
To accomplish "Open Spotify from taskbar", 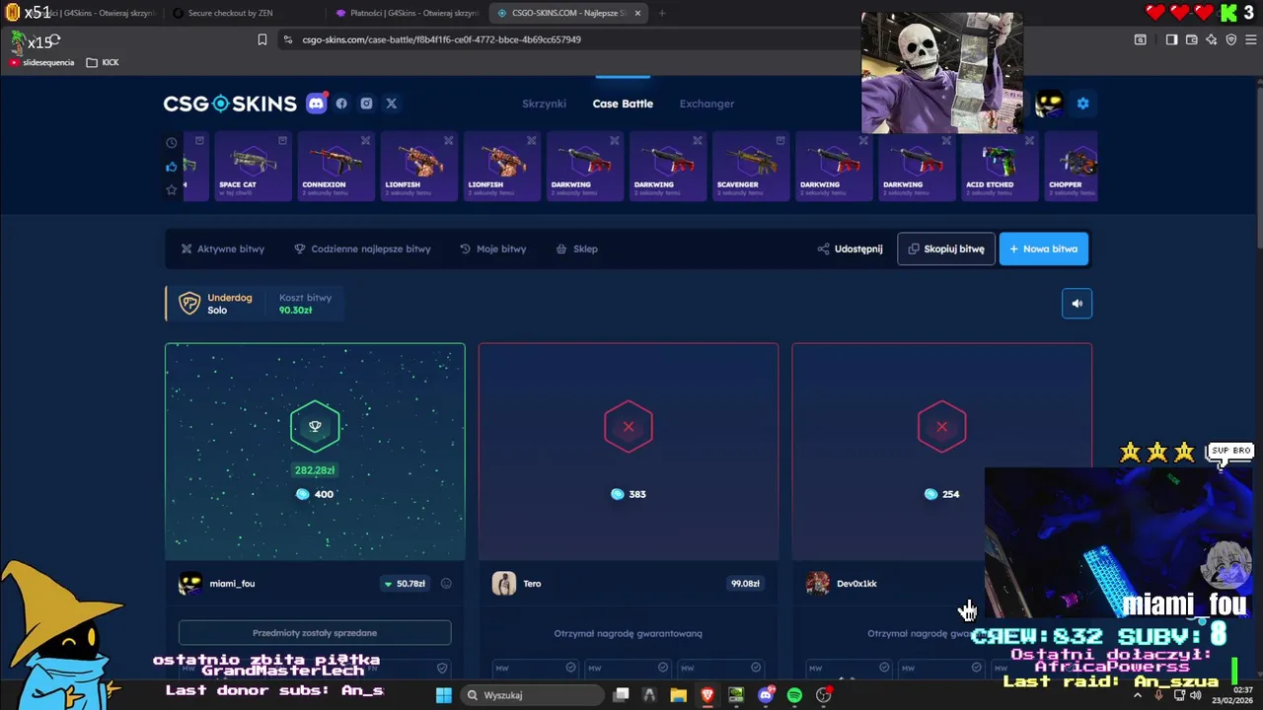I will pyautogui.click(x=794, y=695).
